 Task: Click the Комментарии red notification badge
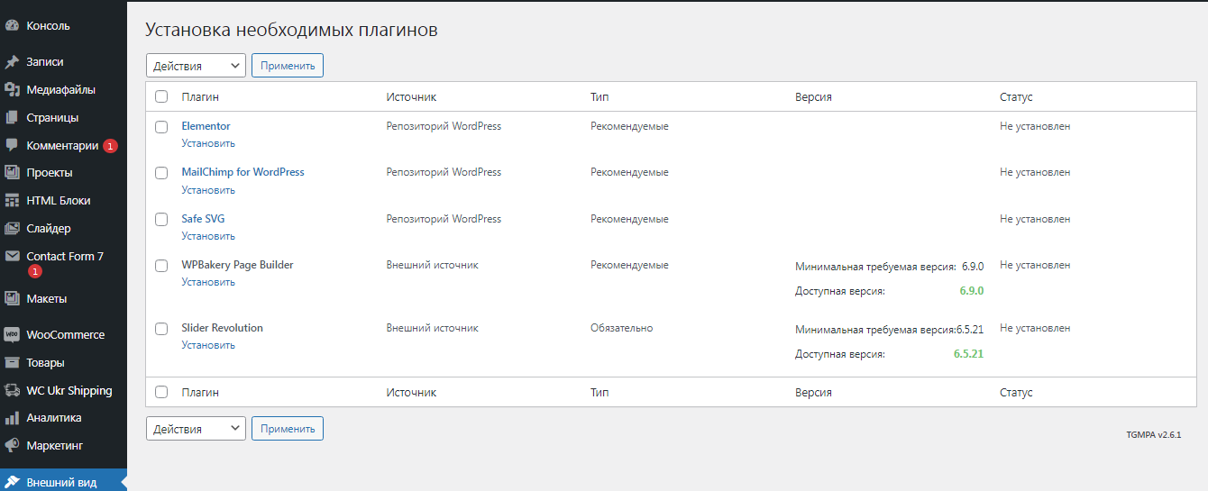coord(110,146)
